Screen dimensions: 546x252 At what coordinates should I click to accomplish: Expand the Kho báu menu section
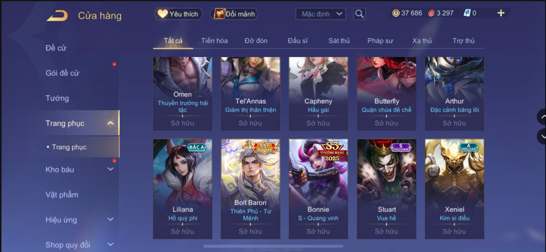pyautogui.click(x=110, y=169)
